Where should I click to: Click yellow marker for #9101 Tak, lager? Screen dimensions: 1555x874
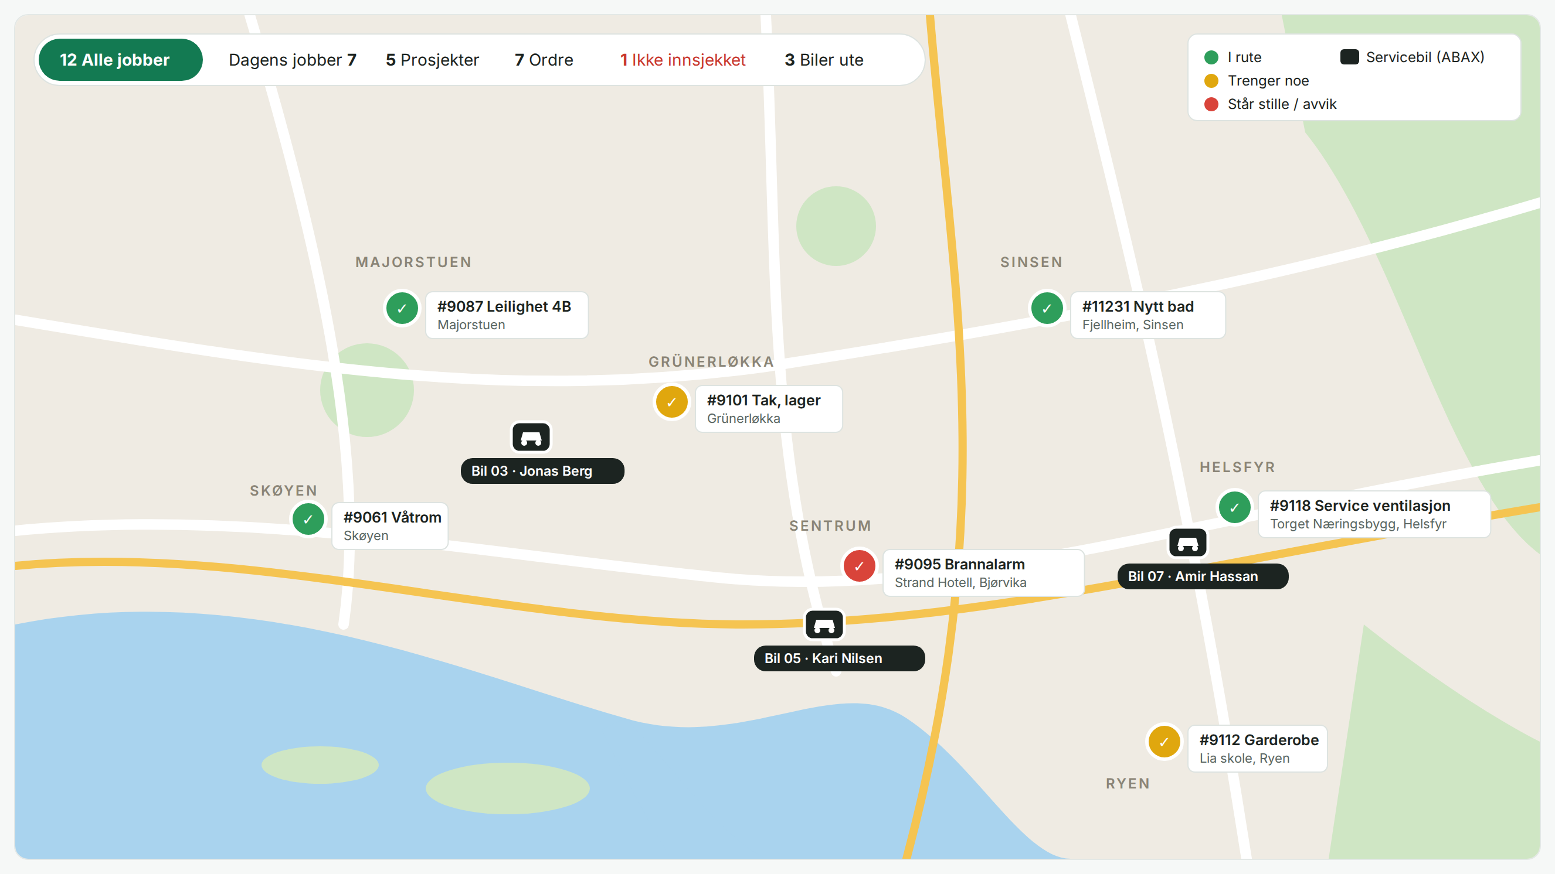point(671,402)
